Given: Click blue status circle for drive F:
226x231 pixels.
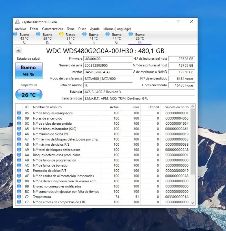Looking at the screenshot, I should pos(84,34).
